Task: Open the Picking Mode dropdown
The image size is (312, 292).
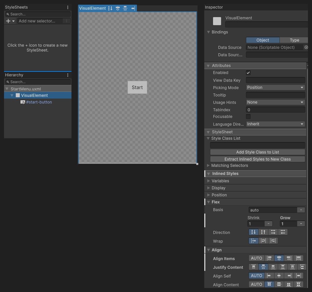Action: pyautogui.click(x=275, y=87)
